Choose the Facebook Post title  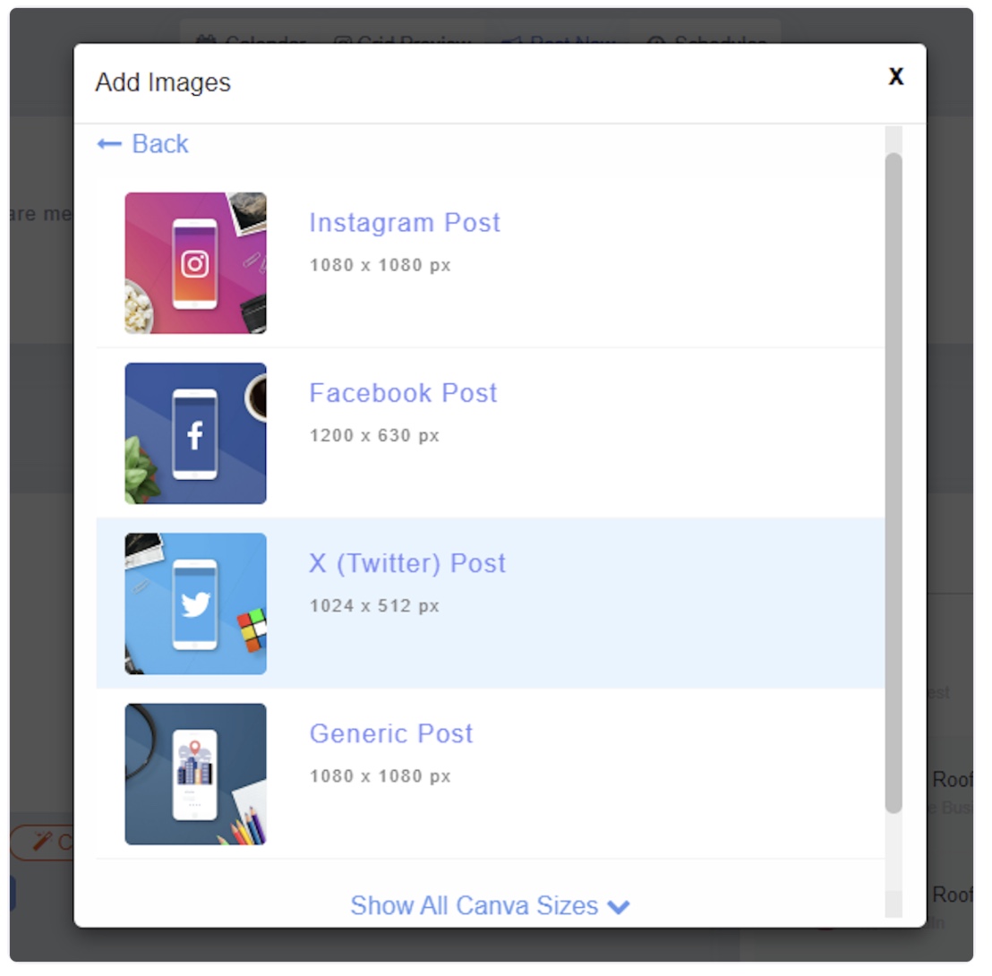click(x=403, y=393)
